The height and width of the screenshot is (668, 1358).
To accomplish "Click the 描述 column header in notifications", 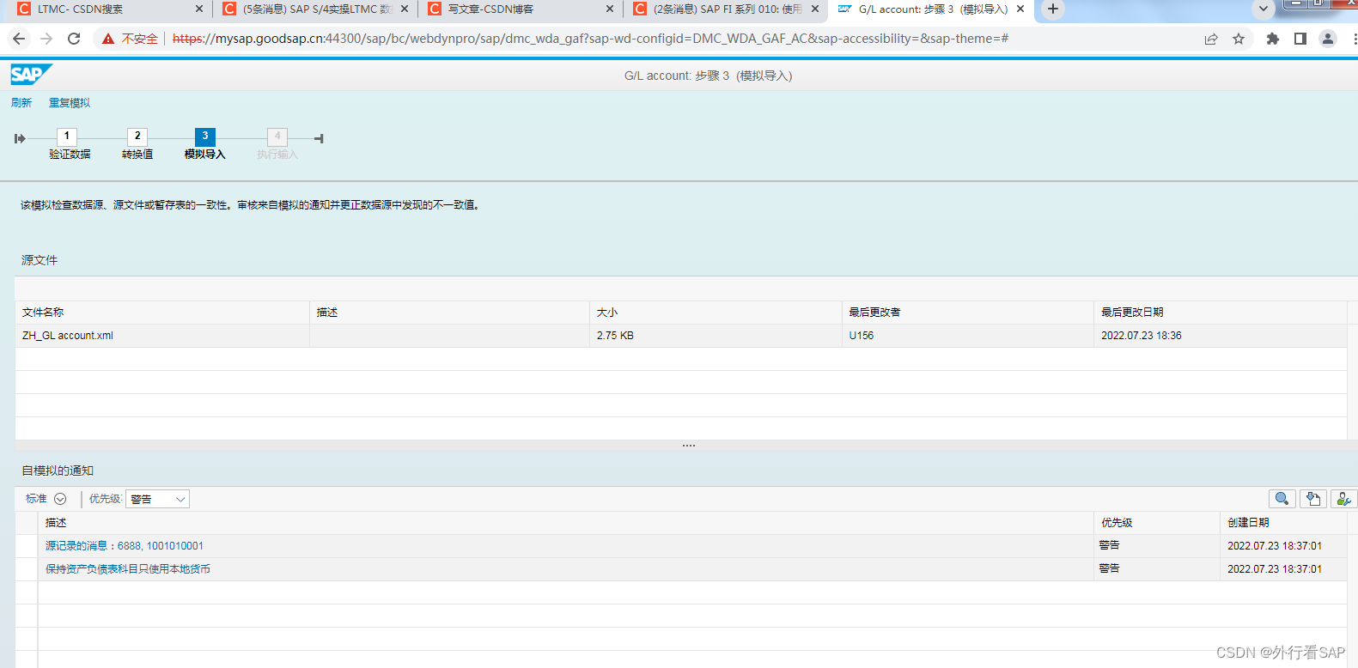I will pos(566,523).
